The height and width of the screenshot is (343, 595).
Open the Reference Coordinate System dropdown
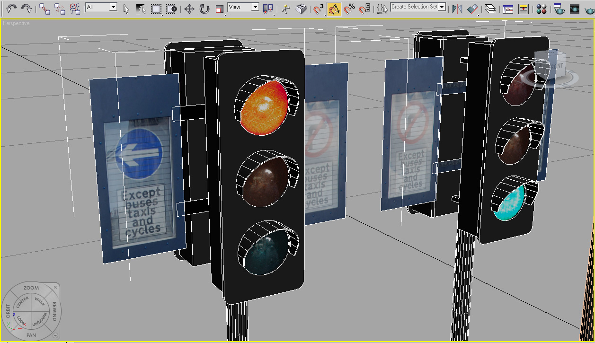tap(243, 7)
